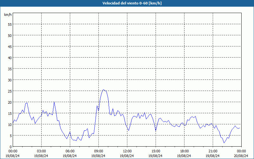Click the wind speed peak near 25 km/h

tap(104, 90)
